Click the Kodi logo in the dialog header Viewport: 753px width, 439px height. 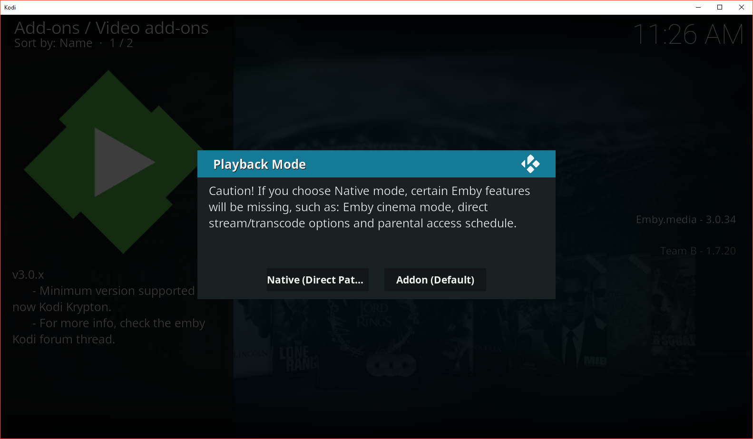[530, 164]
